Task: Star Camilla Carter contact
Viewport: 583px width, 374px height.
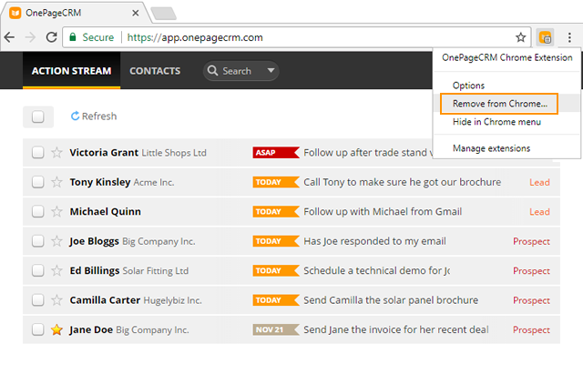Action: point(56,299)
